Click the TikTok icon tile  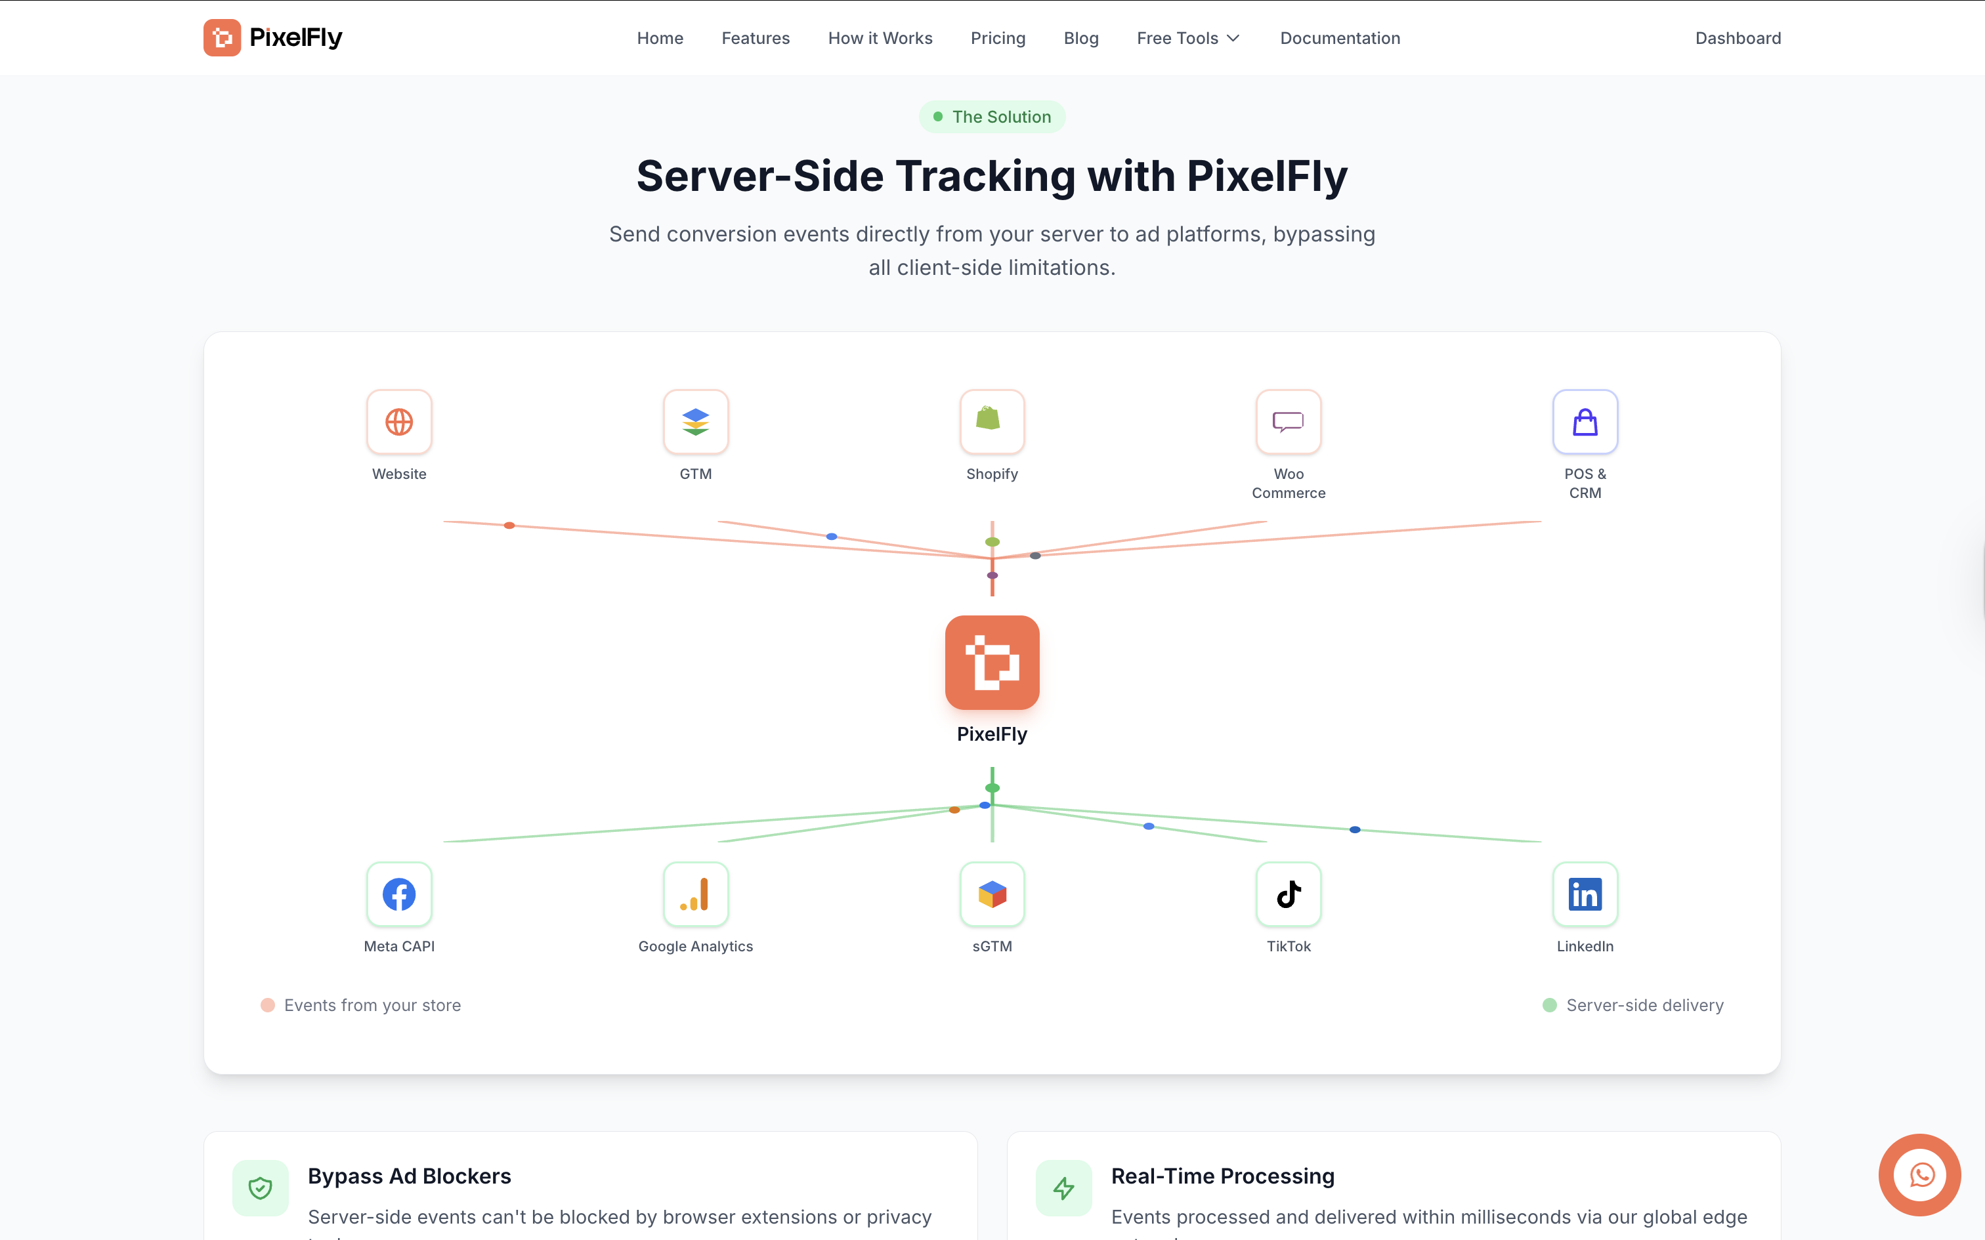click(1288, 894)
